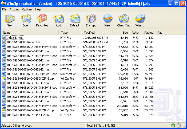The height and width of the screenshot is (129, 187).
Task: Click the New archive toolbar icon
Action: [x=10, y=18]
